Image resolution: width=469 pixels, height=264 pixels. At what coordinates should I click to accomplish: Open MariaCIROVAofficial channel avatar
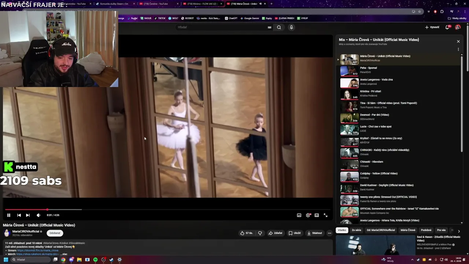pyautogui.click(x=7, y=233)
